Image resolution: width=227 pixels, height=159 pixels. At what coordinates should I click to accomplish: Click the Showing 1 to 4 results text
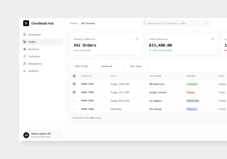[x=87, y=118]
